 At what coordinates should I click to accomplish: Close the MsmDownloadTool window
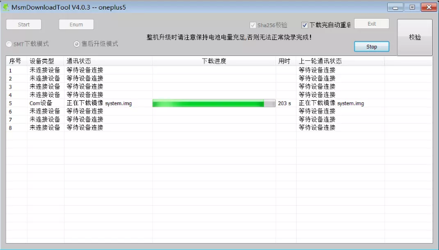coord(429,7)
